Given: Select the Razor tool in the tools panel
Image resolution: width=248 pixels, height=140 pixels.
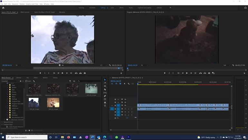Looking at the screenshot, I should coord(105,89).
